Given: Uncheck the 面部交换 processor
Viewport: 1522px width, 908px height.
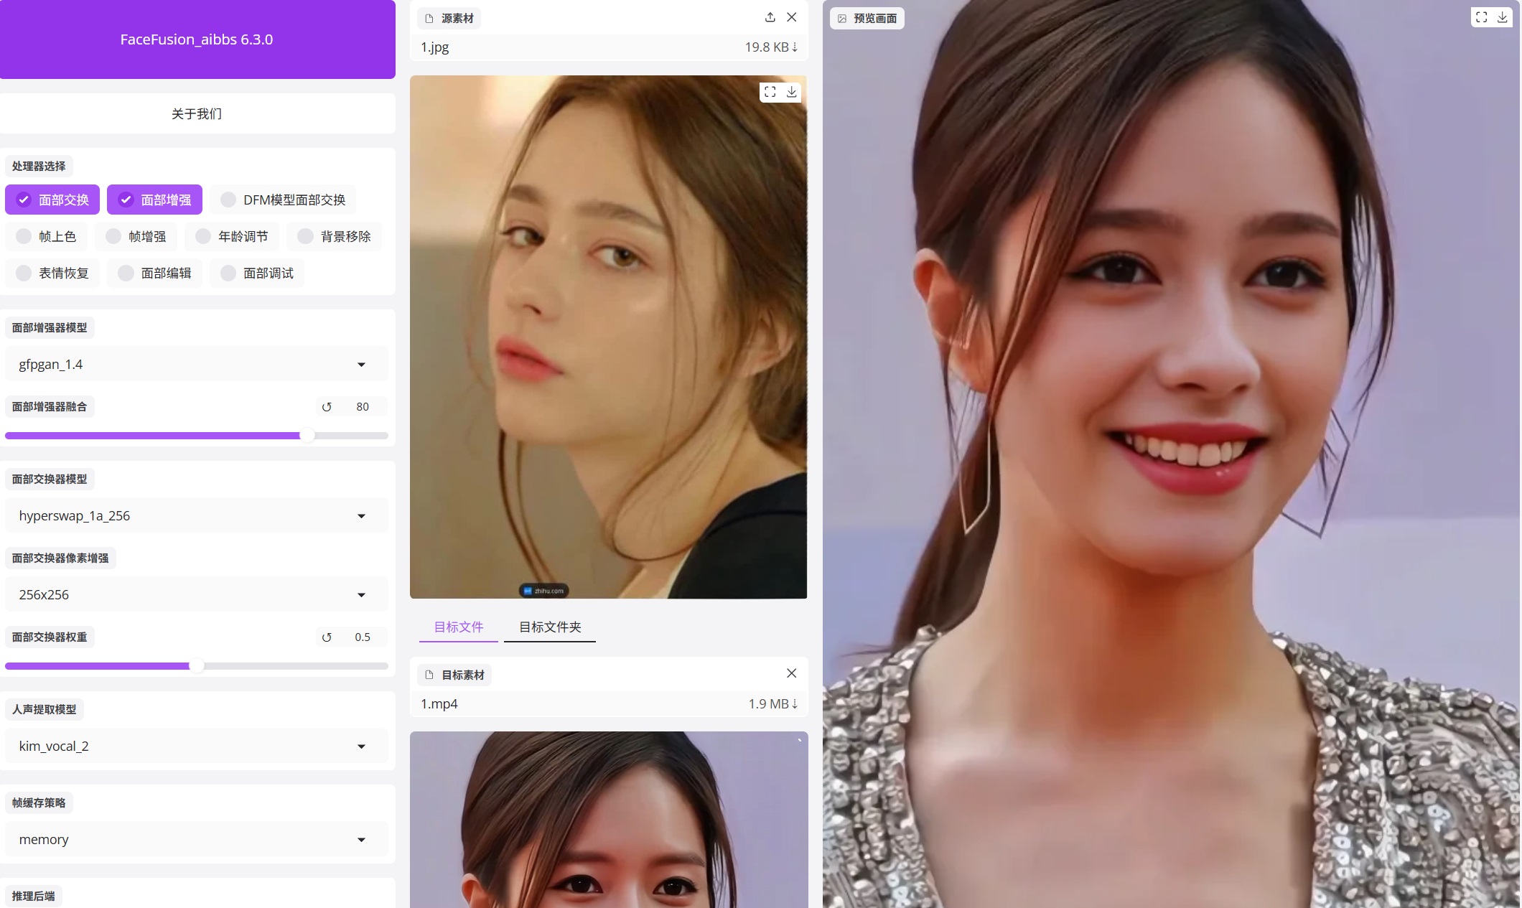Looking at the screenshot, I should pyautogui.click(x=52, y=200).
